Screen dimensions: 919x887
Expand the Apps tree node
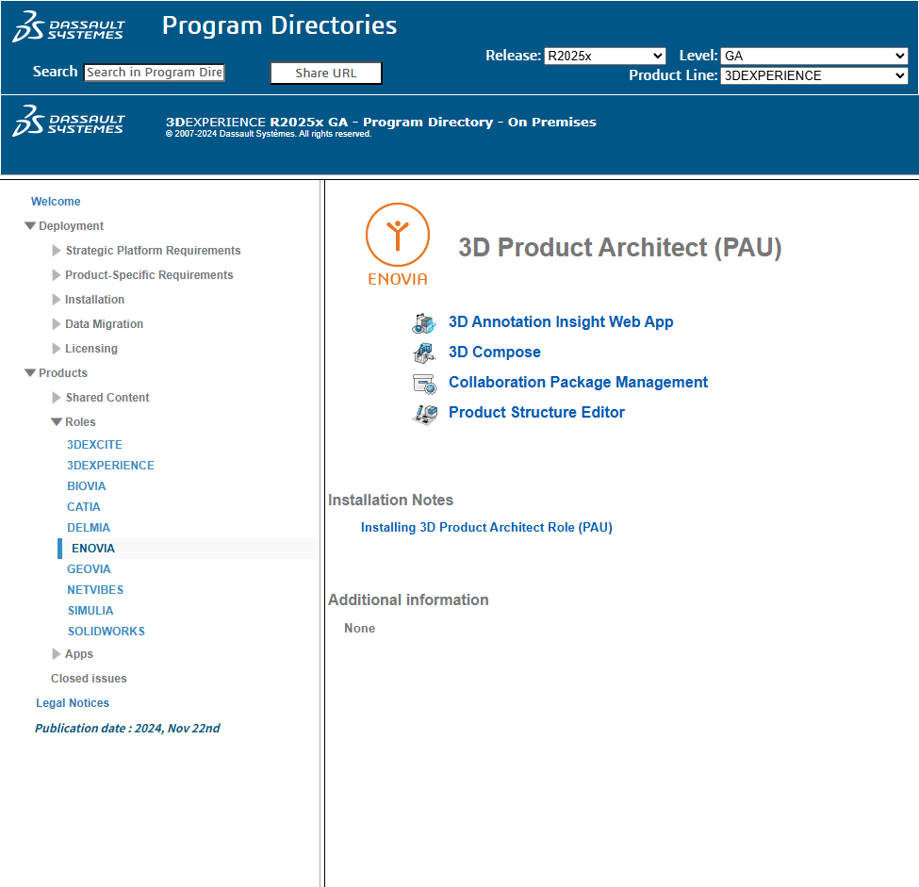point(57,653)
